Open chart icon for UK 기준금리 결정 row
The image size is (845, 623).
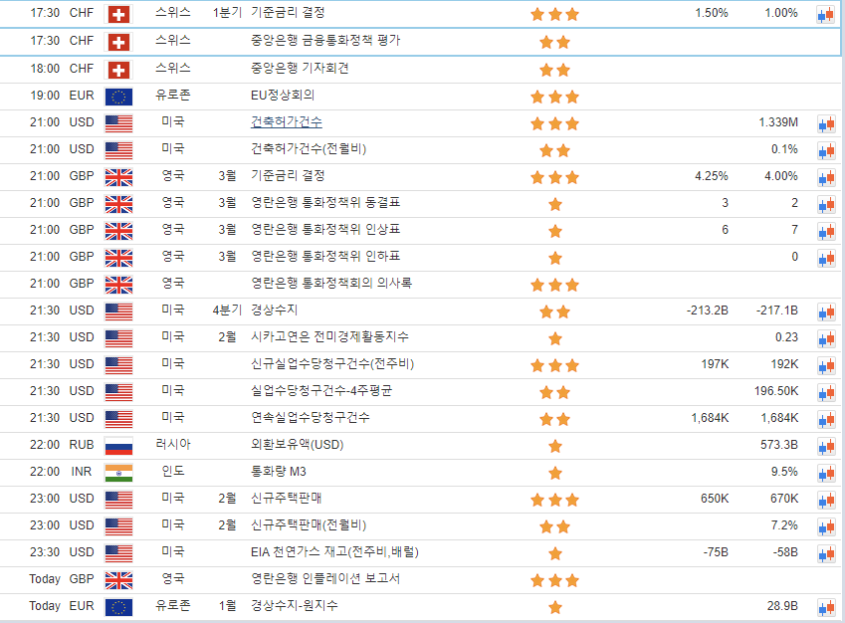tap(825, 176)
